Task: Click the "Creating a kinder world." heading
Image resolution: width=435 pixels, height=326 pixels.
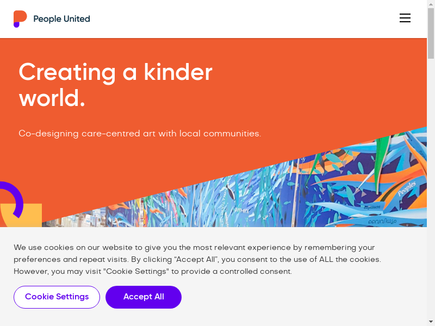Action: pos(115,85)
